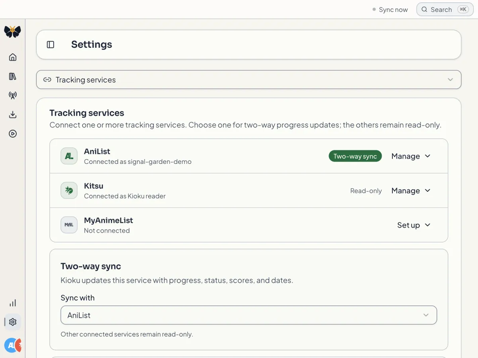Open the Set up menu for MyAnimeList
Viewport: 478px width, 358px height.
(x=414, y=225)
